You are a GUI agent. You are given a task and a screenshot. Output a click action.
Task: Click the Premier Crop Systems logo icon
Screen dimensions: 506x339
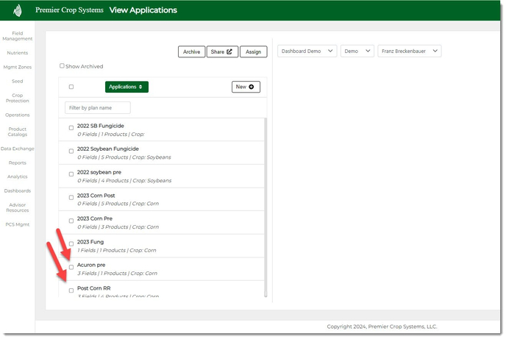coord(18,10)
